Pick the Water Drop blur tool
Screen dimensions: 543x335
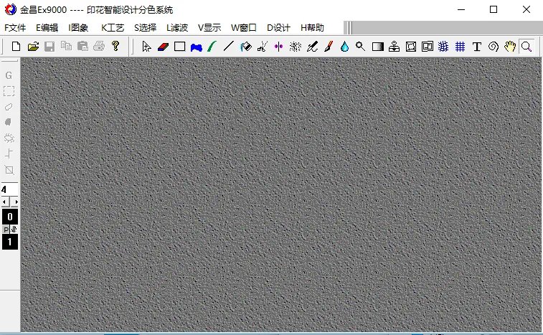pos(344,47)
